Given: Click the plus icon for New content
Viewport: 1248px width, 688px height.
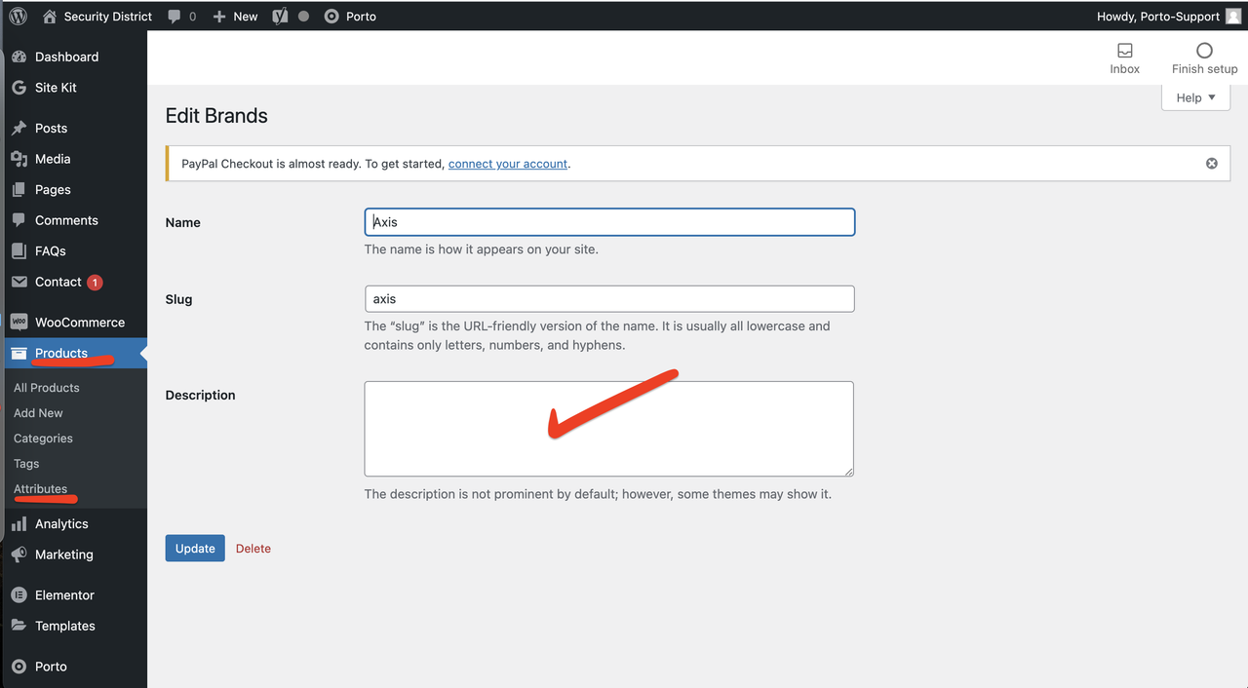Looking at the screenshot, I should point(219,17).
